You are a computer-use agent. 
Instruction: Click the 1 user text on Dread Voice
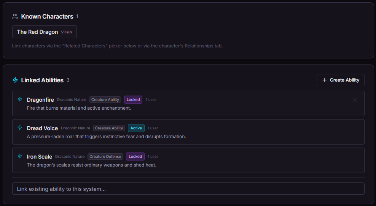click(x=153, y=128)
